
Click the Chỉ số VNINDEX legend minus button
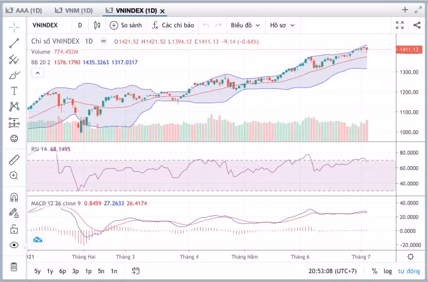tap(103, 41)
